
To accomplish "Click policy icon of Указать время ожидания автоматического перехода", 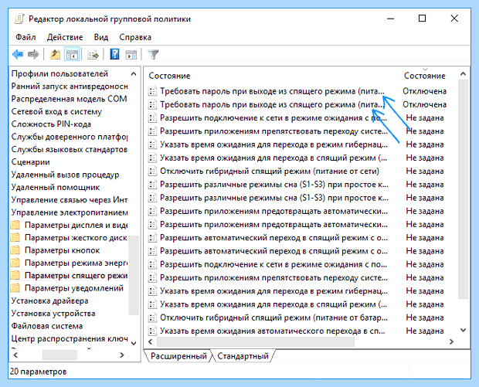I will coord(152,331).
